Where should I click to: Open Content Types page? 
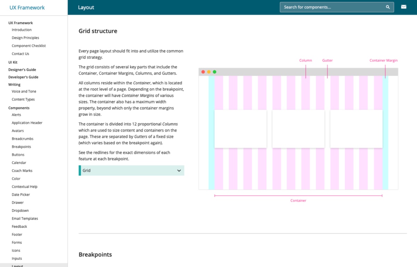[x=23, y=99]
